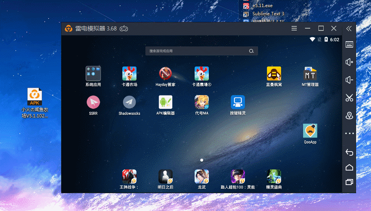Maximize the 雷电模拟器 window
The width and height of the screenshot is (371, 211).
click(x=321, y=28)
